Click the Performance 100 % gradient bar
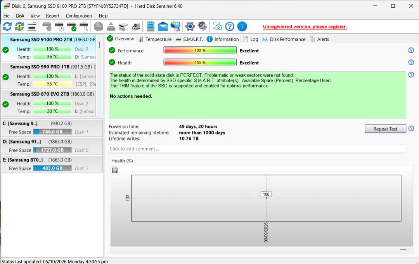This screenshot has height=264, width=419. point(200,50)
